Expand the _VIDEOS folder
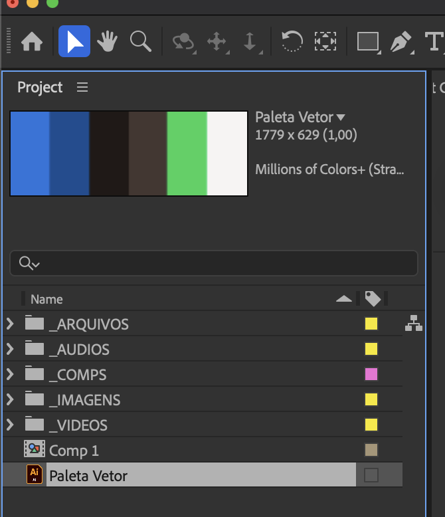 coord(10,425)
